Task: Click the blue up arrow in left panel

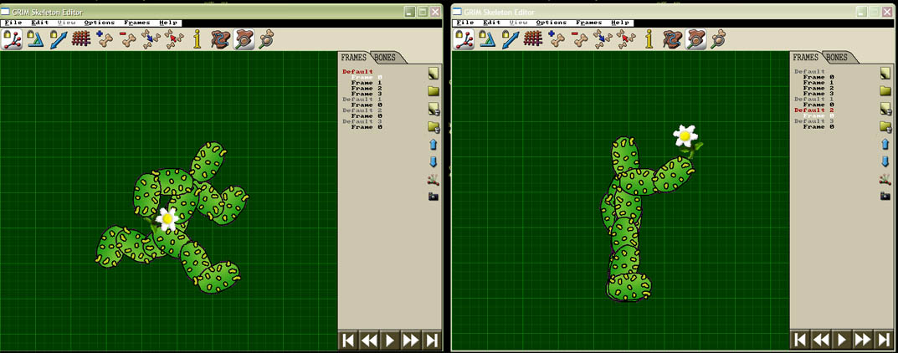Action: tap(433, 145)
